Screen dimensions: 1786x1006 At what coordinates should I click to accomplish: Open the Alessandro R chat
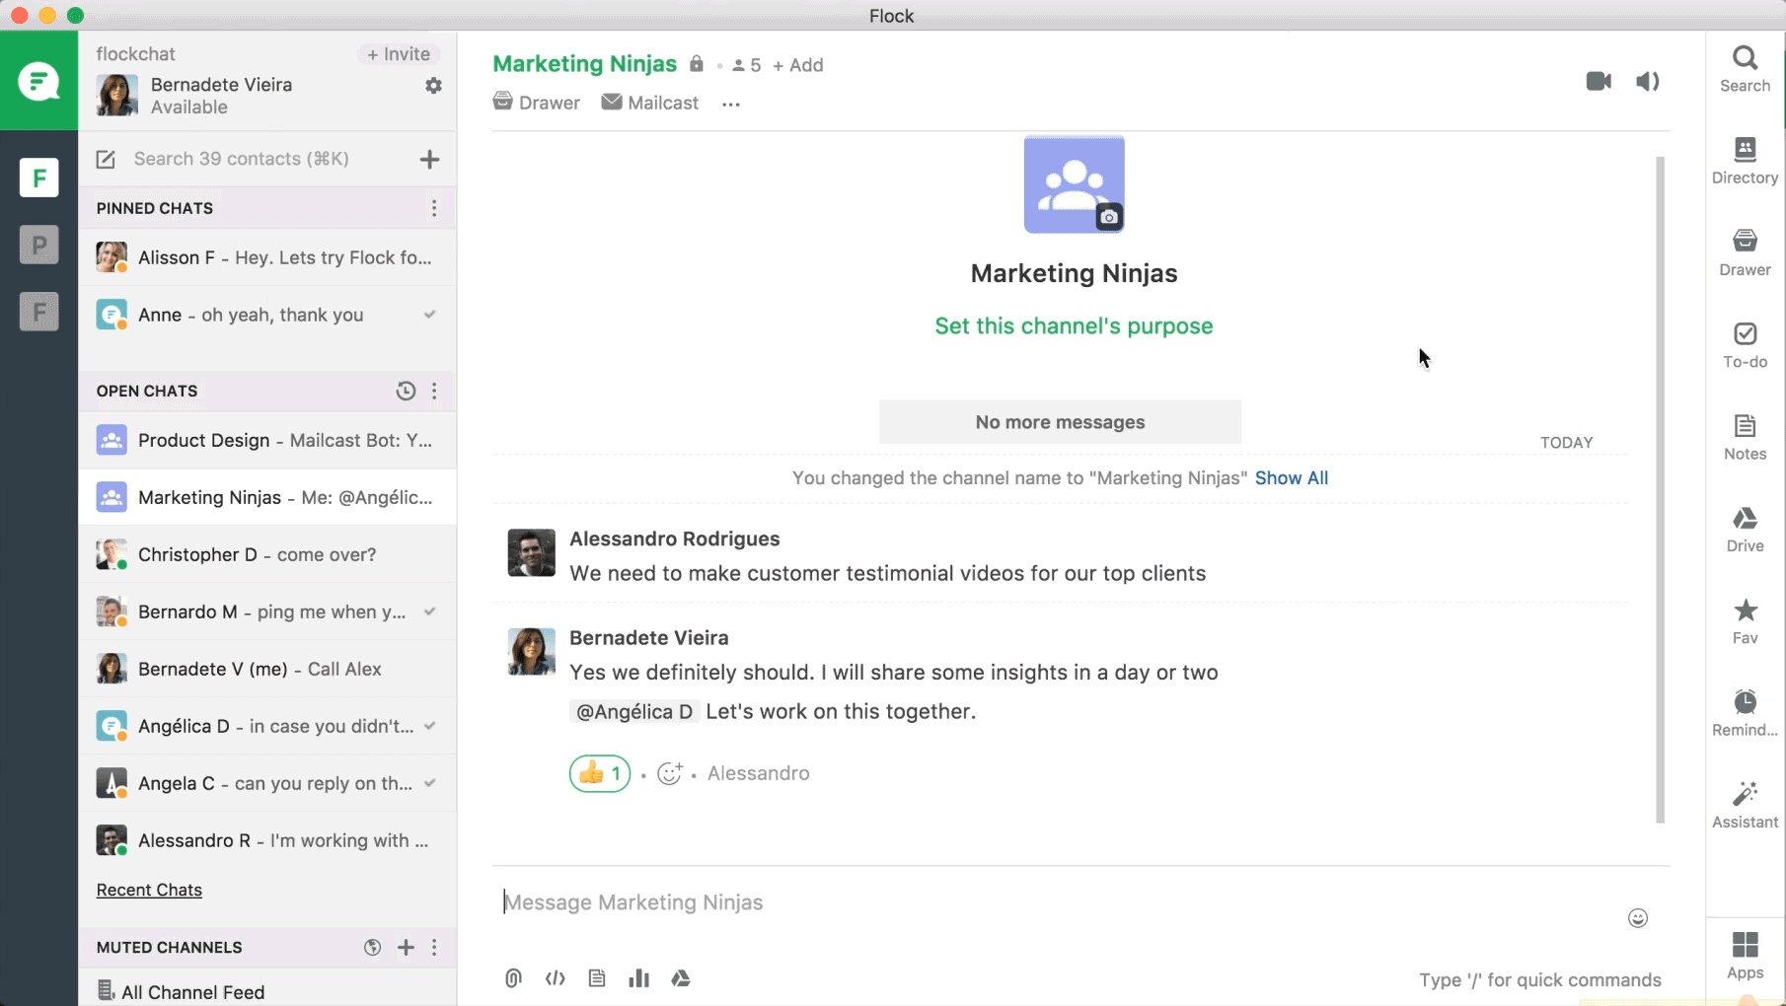[267, 840]
